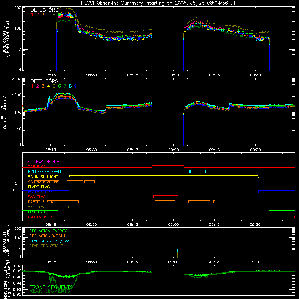The width and height of the screenshot is (299, 299).
Task: Click the SC_TRANSMITTER flag label
Action: [x=44, y=182]
